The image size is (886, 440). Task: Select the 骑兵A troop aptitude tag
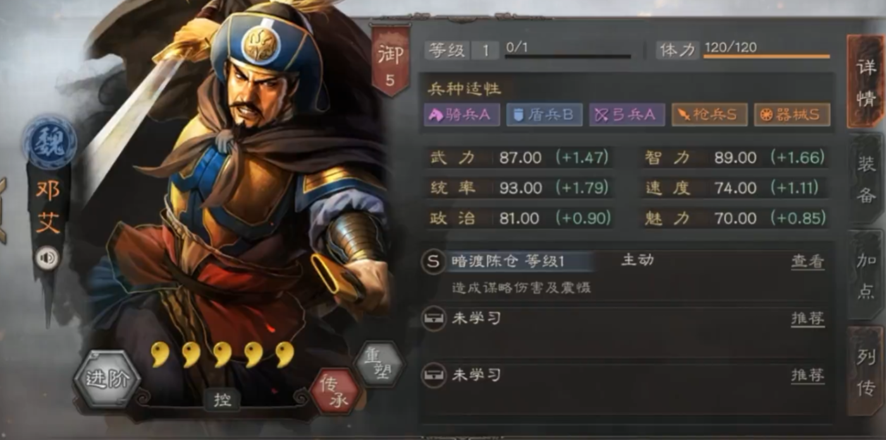[462, 114]
